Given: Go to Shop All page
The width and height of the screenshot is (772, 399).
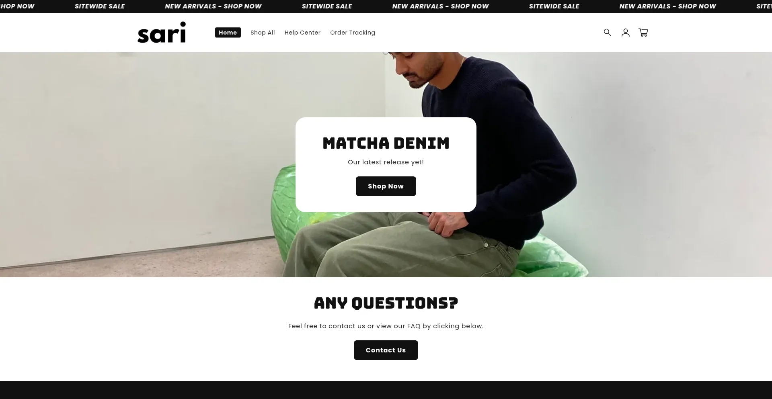Looking at the screenshot, I should tap(263, 33).
